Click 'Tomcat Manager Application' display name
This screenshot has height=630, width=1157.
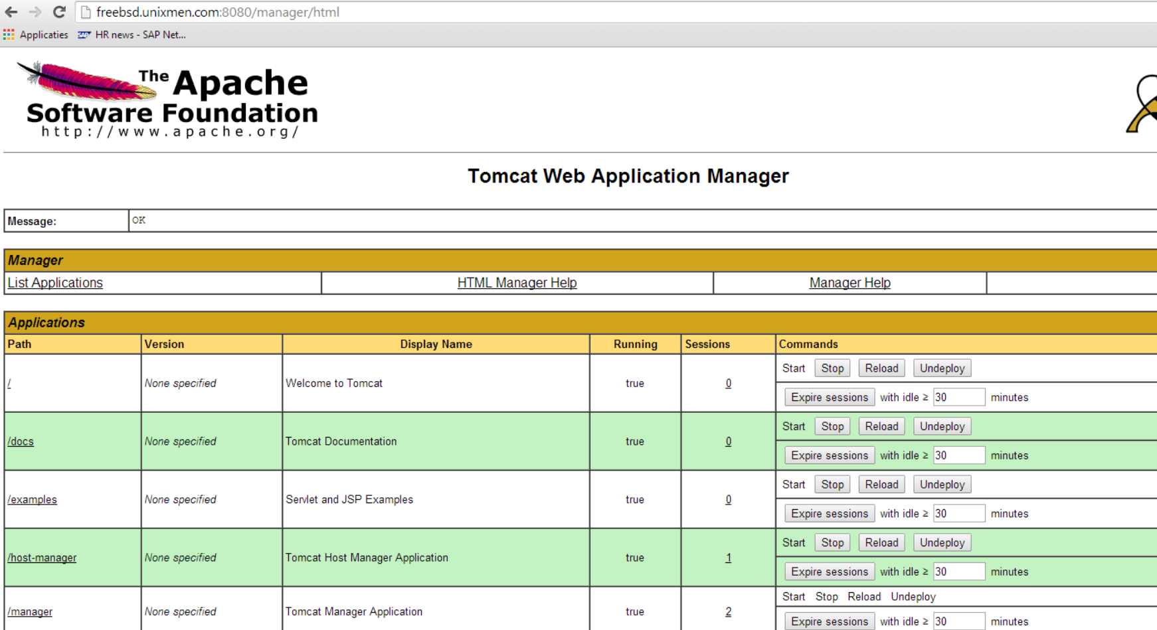(x=354, y=611)
